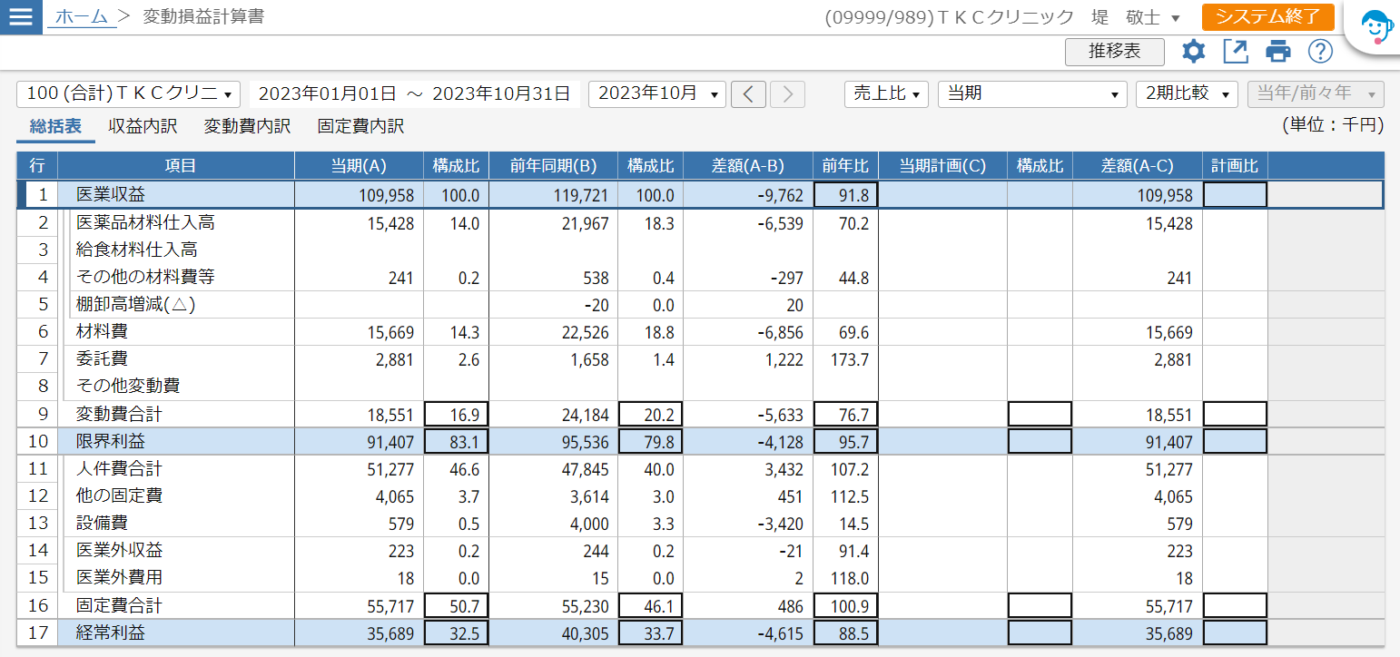Open the user 堤 敬士 dropdown
The image size is (1400, 657).
(x=1135, y=17)
